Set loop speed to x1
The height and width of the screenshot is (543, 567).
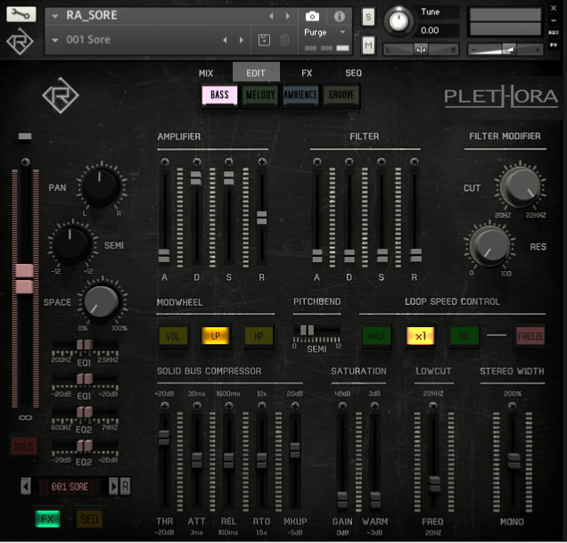tap(420, 336)
